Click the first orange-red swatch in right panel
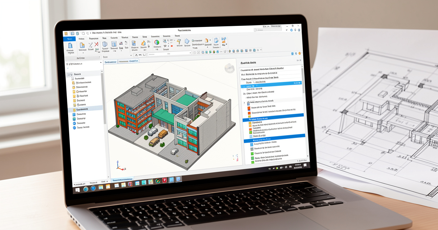 (249, 107)
